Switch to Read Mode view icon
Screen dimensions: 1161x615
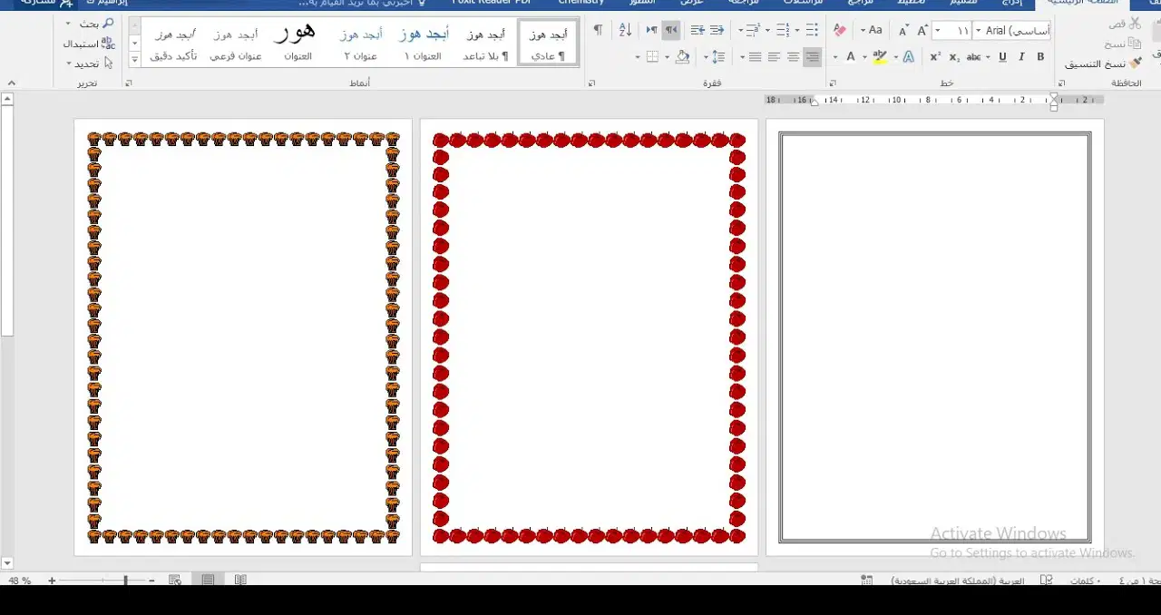240,581
